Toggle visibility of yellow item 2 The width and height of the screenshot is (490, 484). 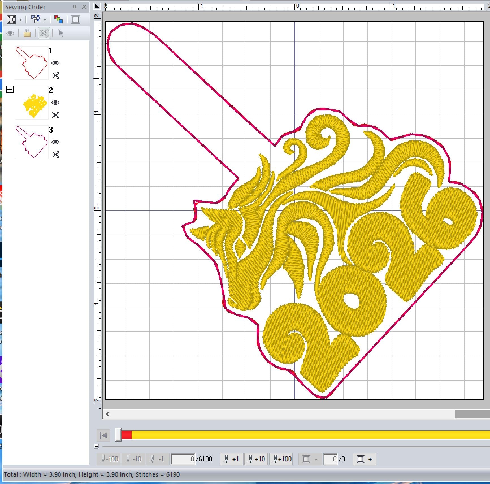tap(55, 102)
